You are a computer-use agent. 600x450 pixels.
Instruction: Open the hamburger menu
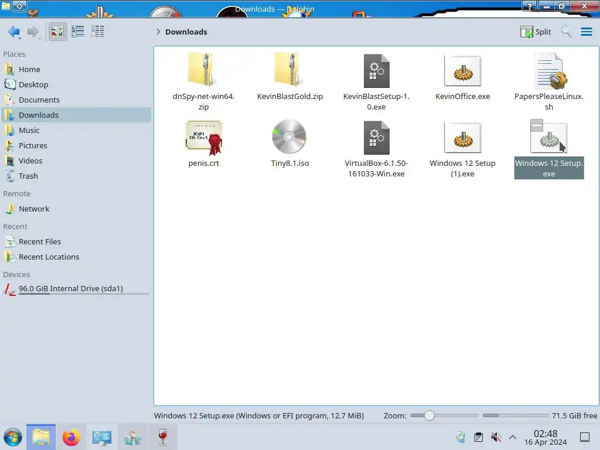point(586,32)
